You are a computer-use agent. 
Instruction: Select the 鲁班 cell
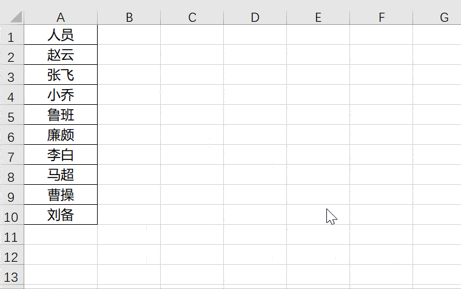61,115
